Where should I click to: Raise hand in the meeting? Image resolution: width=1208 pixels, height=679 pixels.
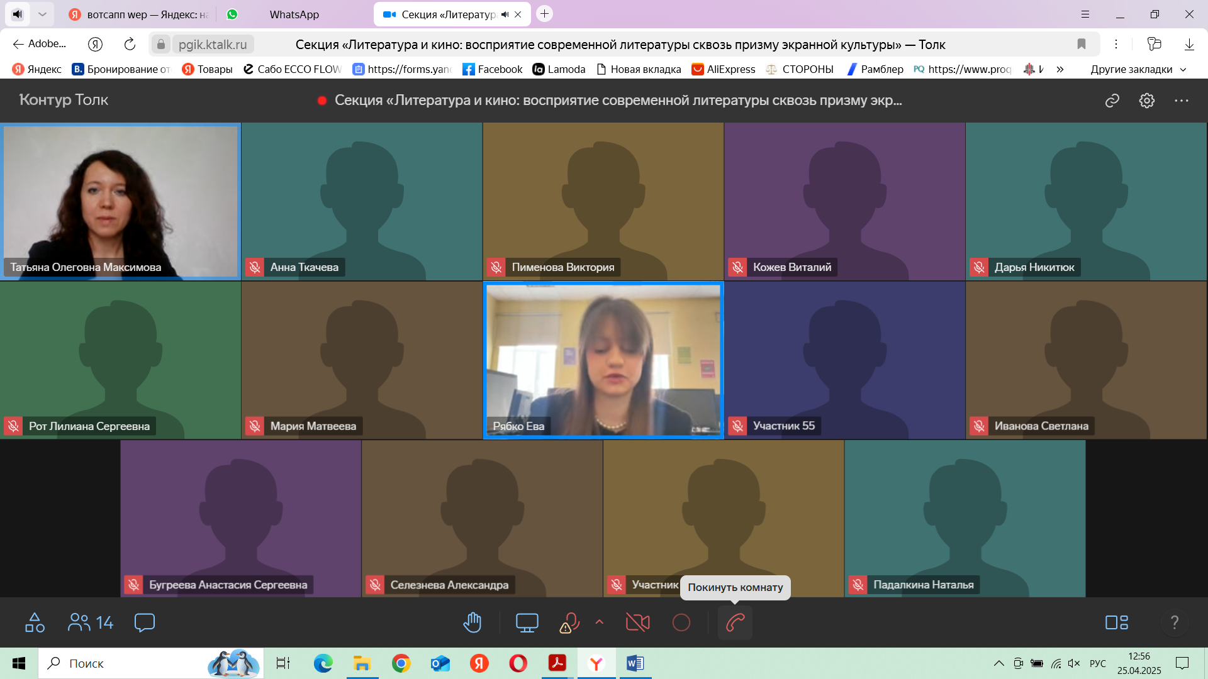472,622
